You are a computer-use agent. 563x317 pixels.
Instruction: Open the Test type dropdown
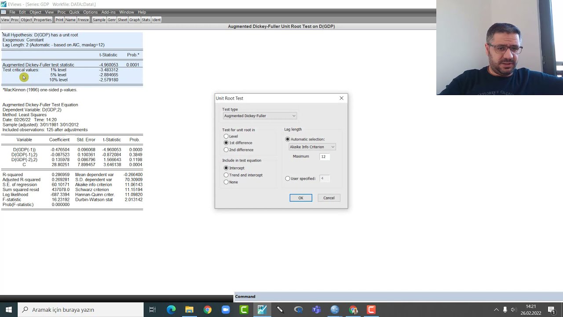[x=260, y=116]
